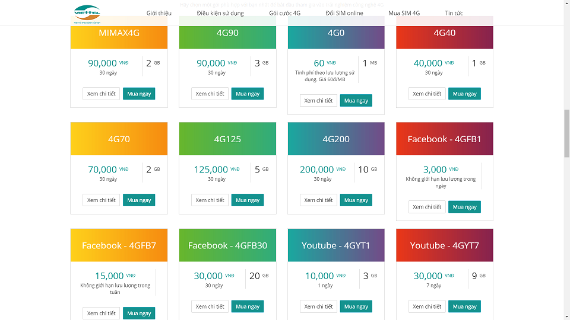The height and width of the screenshot is (320, 570).
Task: Go to Gói cước 4G page
Action: pos(285,13)
